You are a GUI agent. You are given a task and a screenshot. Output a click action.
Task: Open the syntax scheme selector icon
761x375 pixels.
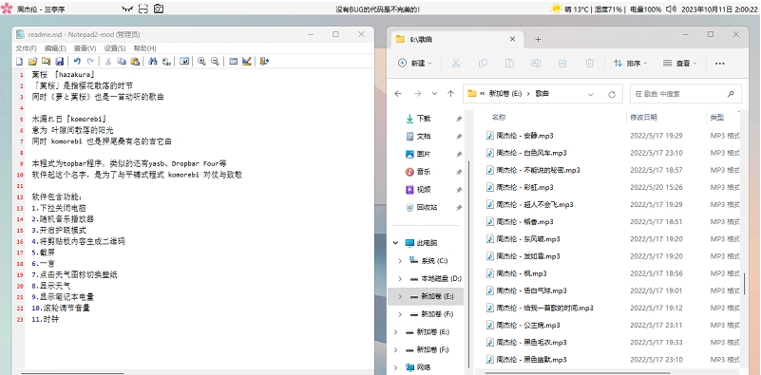(233, 61)
